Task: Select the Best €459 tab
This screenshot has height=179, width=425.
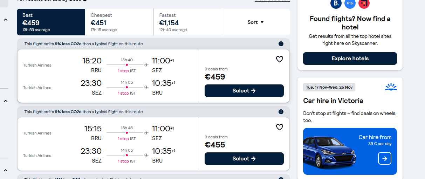Action: click(51, 22)
